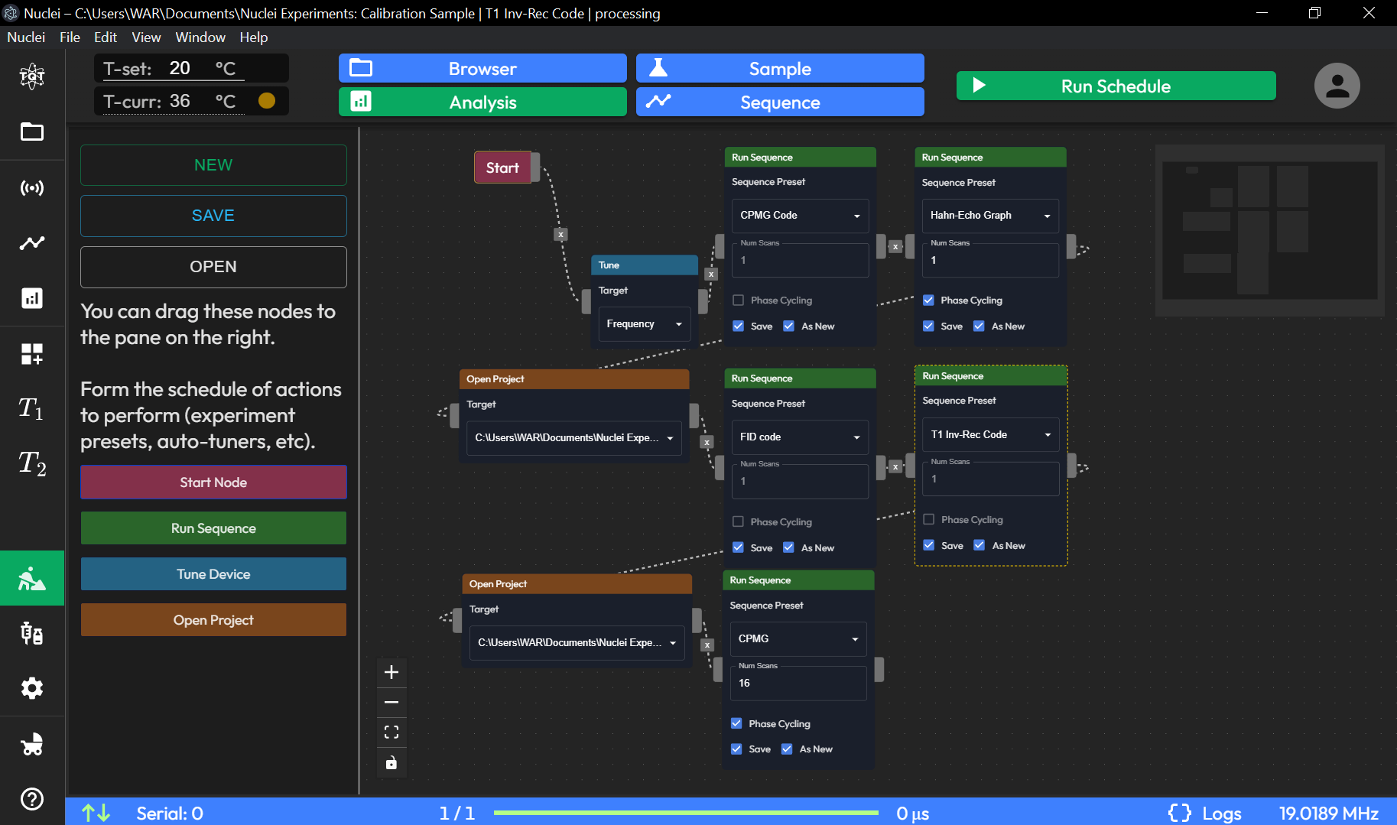Image resolution: width=1397 pixels, height=825 pixels.
Task: Open the help question-mark icon
Action: (32, 799)
